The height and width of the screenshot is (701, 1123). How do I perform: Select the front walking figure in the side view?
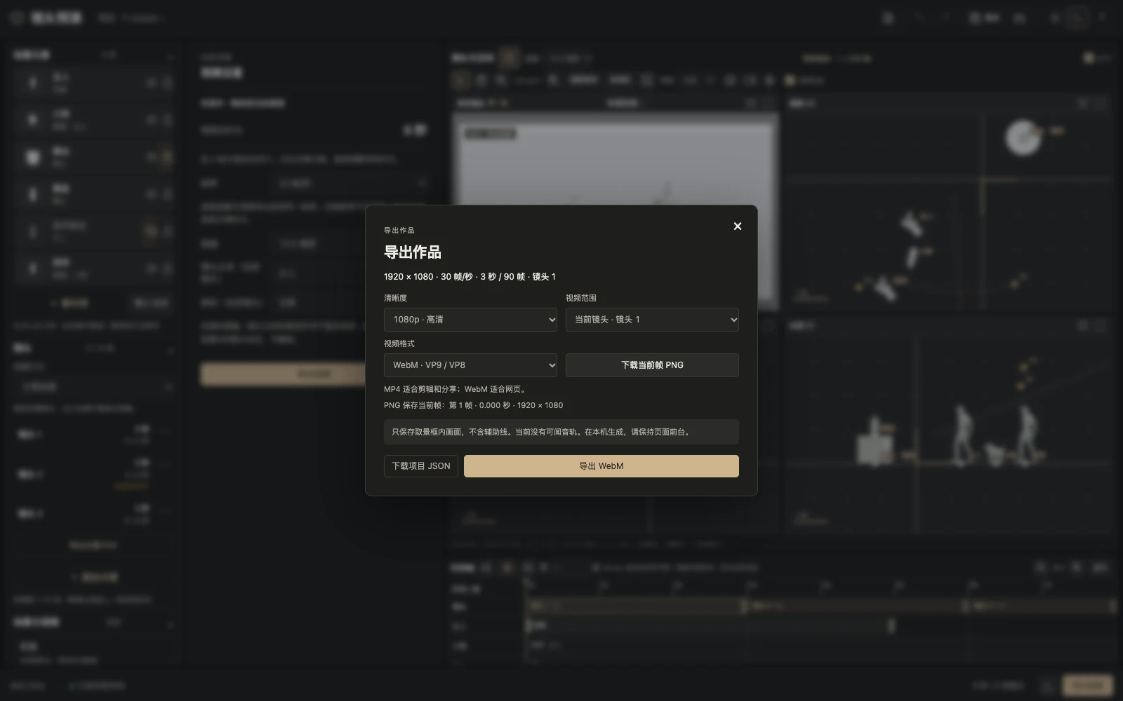tap(1028, 435)
